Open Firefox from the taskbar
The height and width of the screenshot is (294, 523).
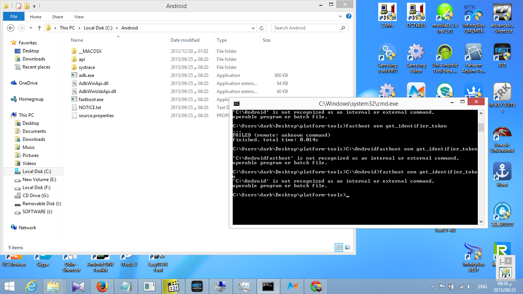(102, 286)
